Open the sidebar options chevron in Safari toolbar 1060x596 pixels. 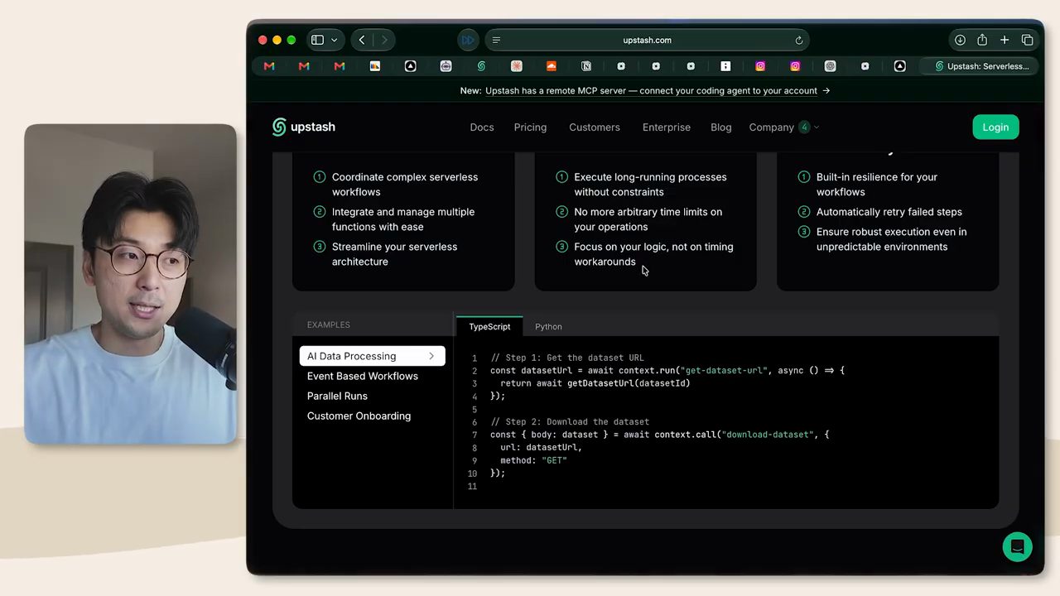pos(335,40)
